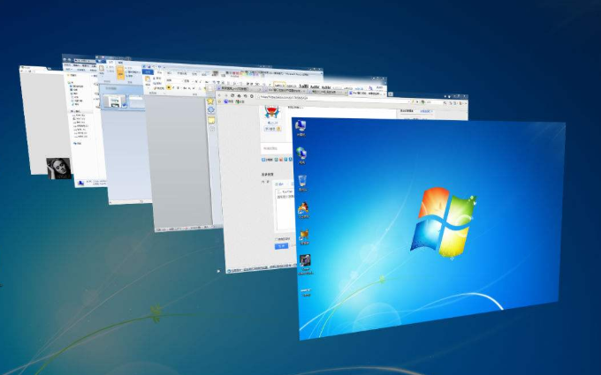Click the yellow star favorites icon in the browser sidebar
This screenshot has width=601, height=375.
210,101
